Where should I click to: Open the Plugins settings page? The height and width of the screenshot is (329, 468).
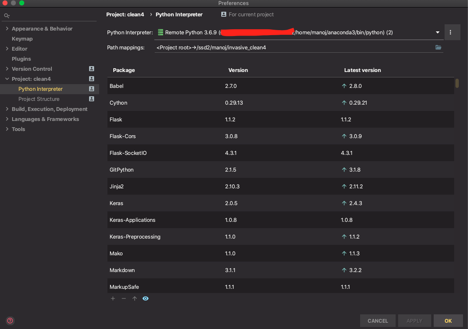(x=21, y=59)
